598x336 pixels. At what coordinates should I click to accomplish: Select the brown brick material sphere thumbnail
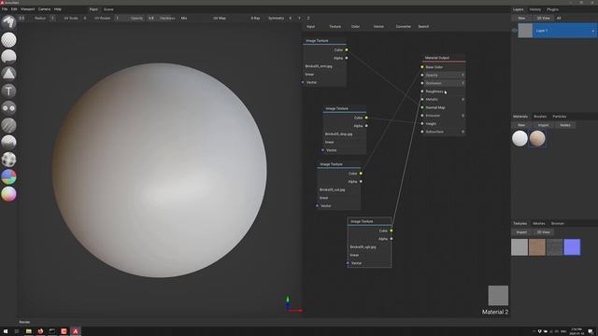click(537, 138)
